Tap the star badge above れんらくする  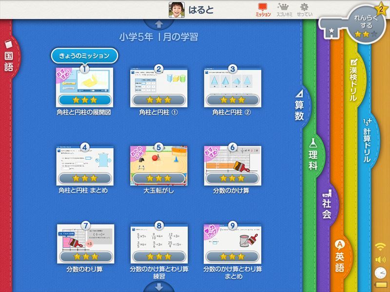coord(381,10)
